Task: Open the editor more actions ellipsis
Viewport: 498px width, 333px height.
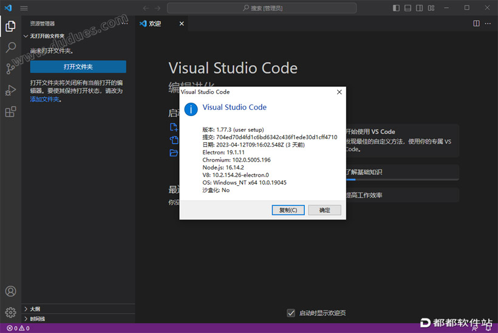Action: [x=488, y=23]
